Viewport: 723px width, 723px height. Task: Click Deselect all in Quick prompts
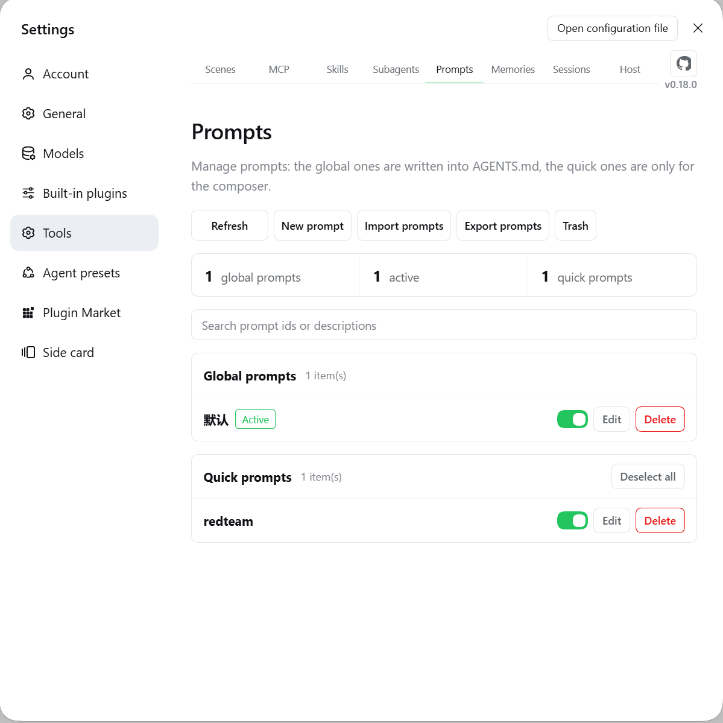648,476
